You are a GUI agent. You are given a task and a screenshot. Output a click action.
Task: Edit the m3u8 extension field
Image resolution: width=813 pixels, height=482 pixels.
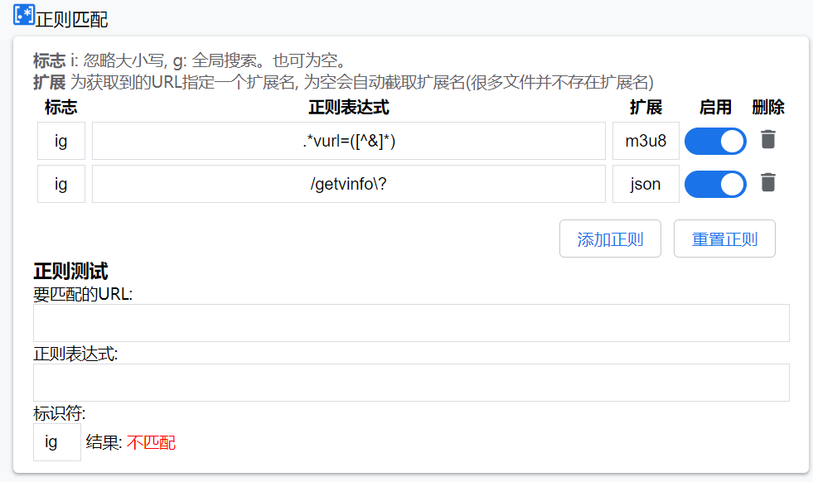click(646, 141)
